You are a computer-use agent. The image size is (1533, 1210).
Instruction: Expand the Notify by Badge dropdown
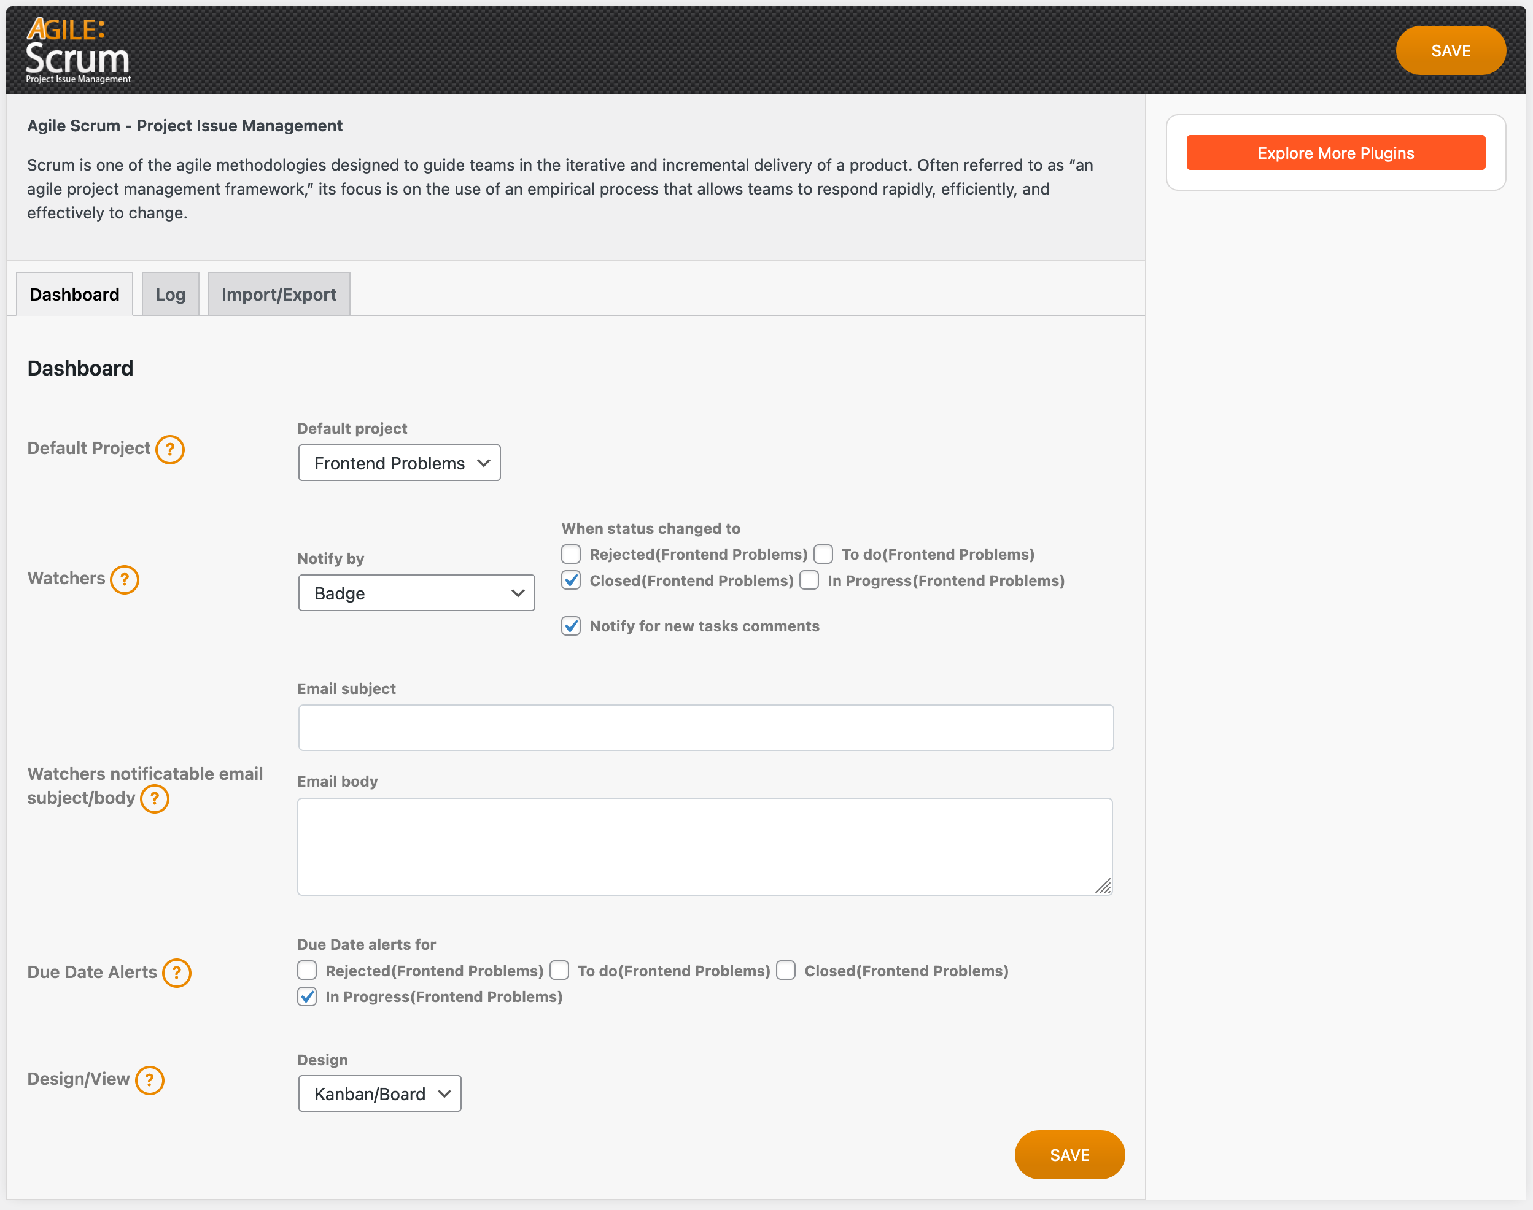coord(416,593)
